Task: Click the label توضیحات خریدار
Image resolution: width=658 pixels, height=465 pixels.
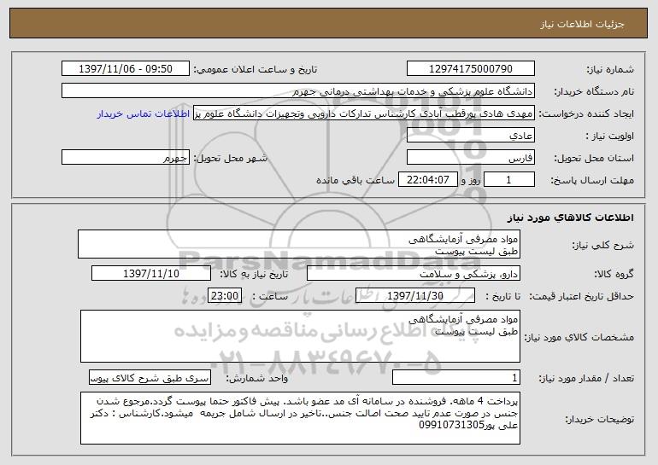Action: coord(599,419)
